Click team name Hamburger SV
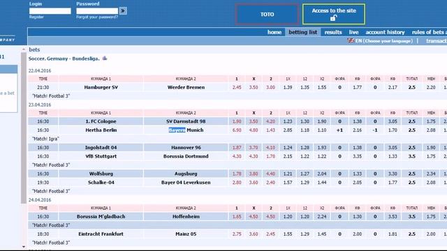The height and width of the screenshot is (251, 447). click(101, 87)
